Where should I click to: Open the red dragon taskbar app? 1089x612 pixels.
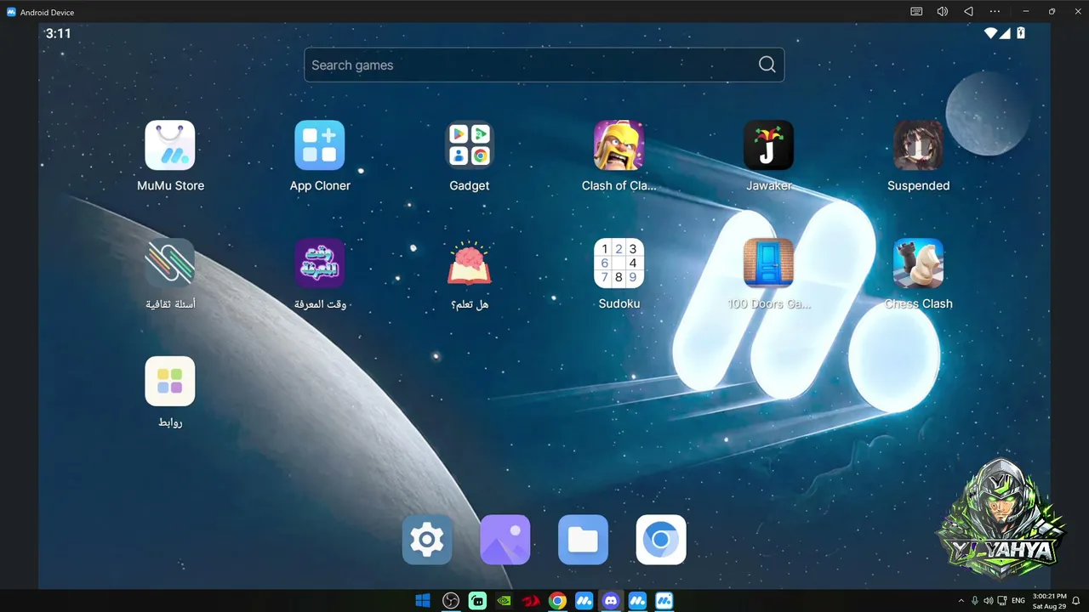pos(531,601)
